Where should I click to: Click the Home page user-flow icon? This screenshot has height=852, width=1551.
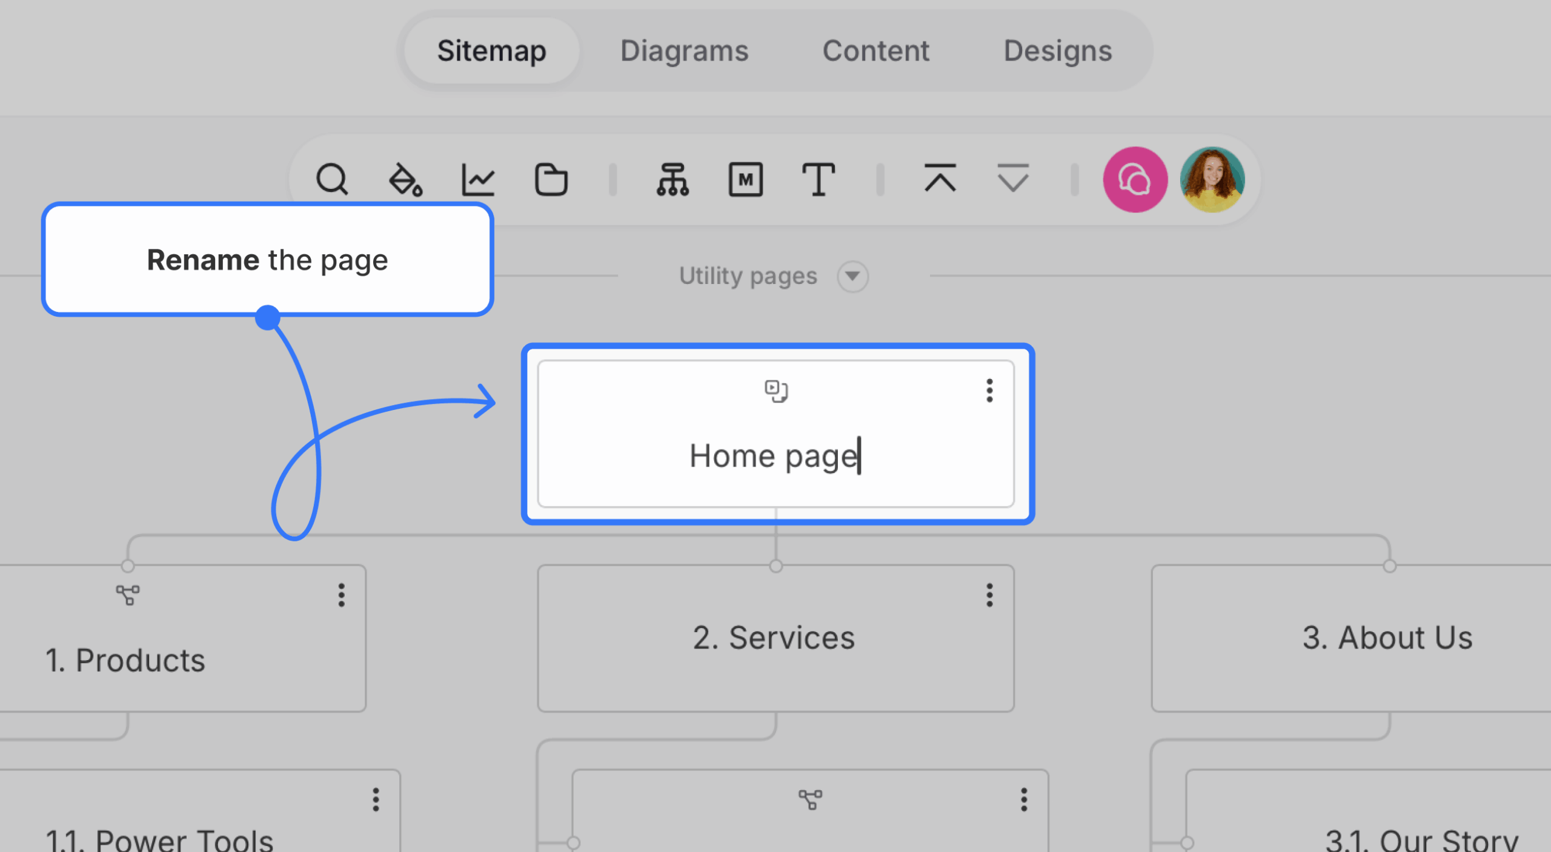pos(775,391)
